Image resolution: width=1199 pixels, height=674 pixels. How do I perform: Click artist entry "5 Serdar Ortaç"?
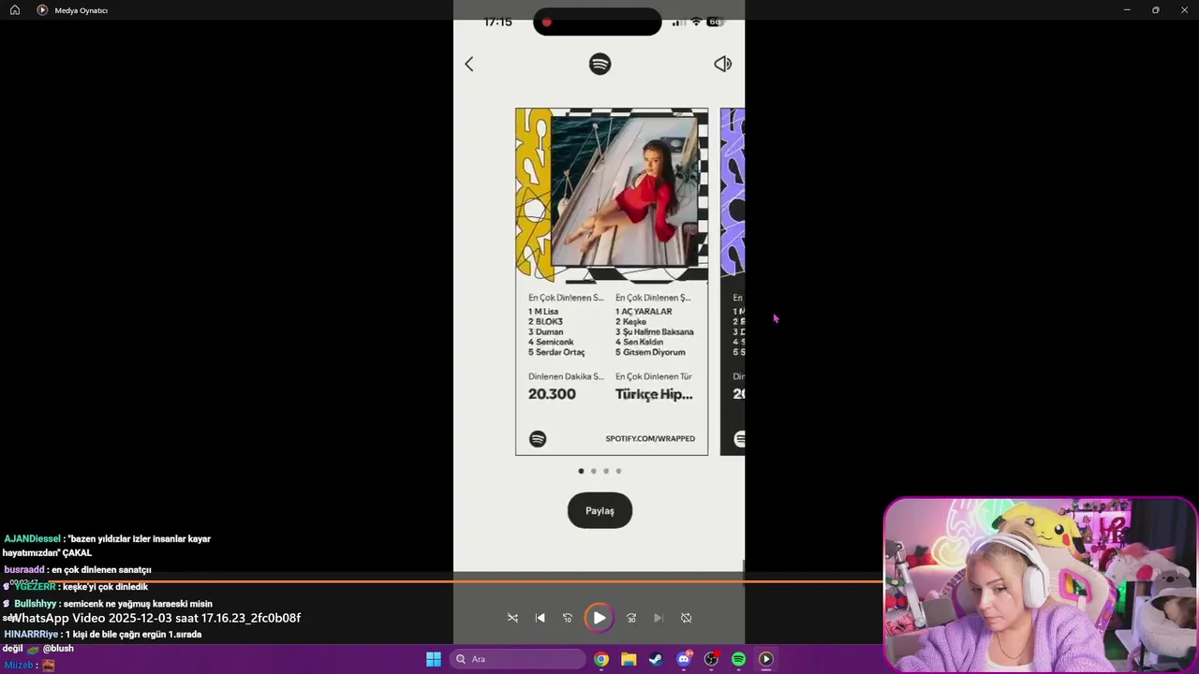(556, 352)
